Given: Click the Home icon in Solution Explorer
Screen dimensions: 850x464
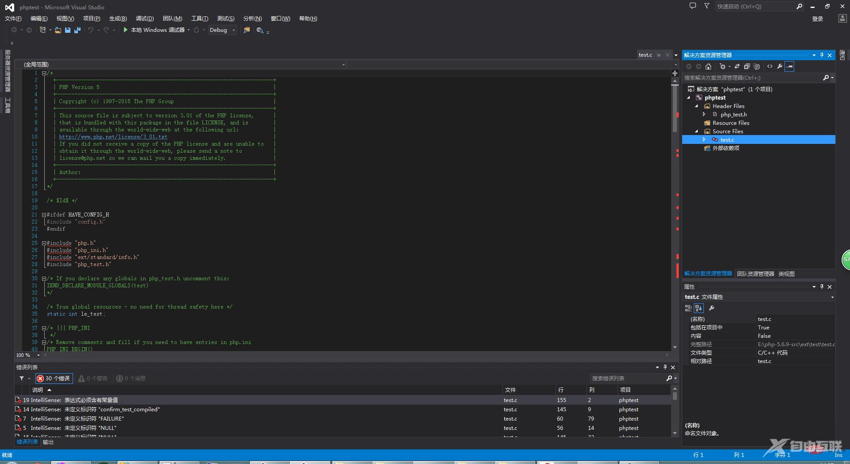Looking at the screenshot, I should coord(708,66).
